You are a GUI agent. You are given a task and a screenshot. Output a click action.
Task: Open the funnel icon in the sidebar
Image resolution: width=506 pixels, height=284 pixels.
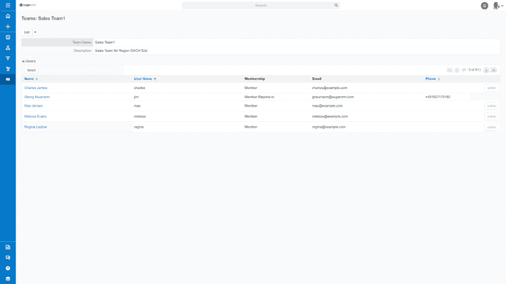click(8, 58)
